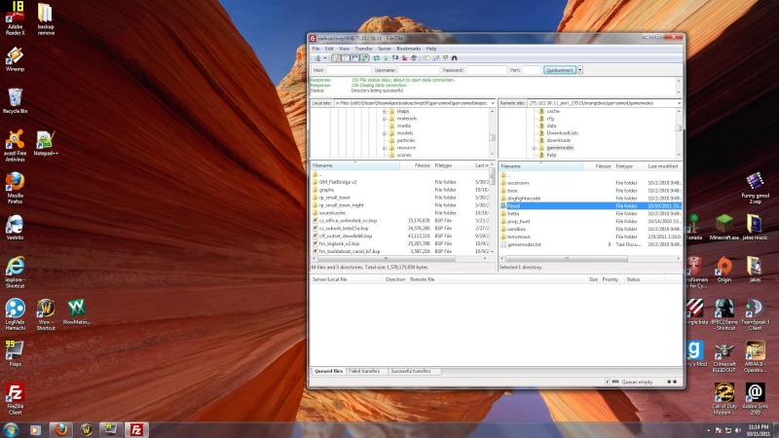Click the Windows Start button
This screenshot has width=779, height=438.
(x=11, y=429)
